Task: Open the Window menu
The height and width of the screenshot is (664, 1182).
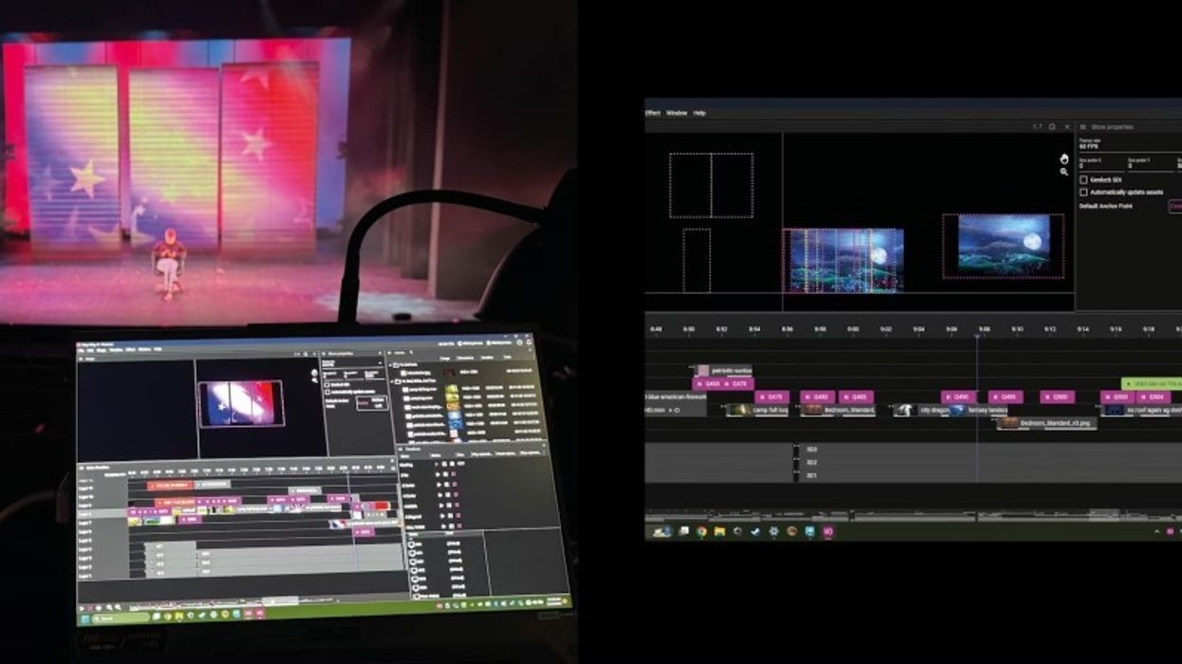Action: (x=677, y=113)
